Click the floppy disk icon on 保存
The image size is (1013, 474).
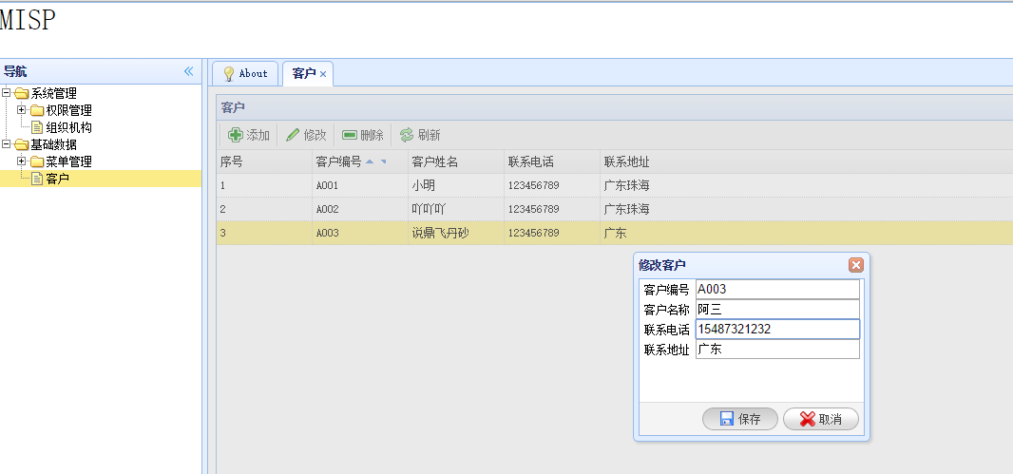(727, 419)
